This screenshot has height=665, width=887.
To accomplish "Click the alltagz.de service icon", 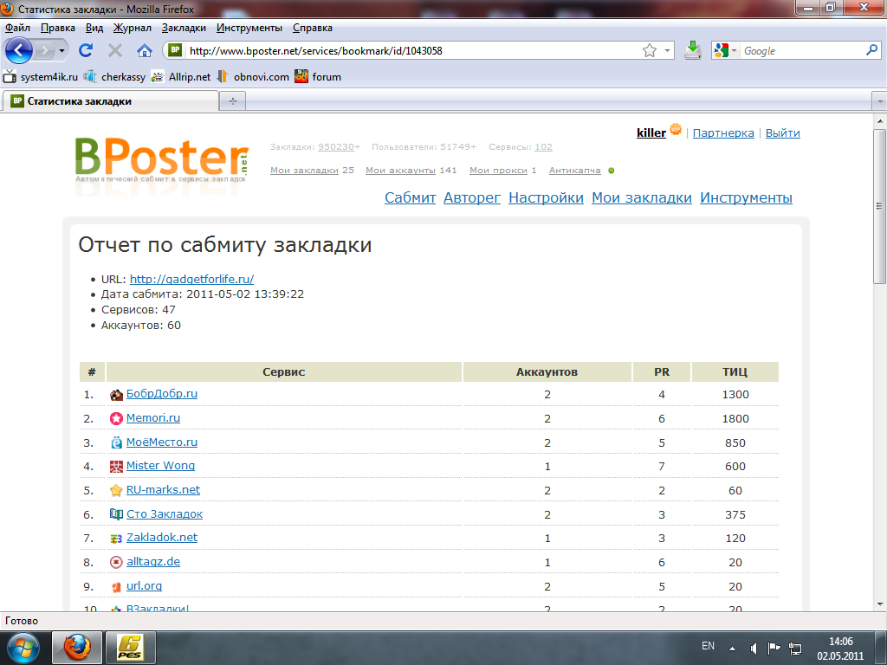I will click(116, 562).
